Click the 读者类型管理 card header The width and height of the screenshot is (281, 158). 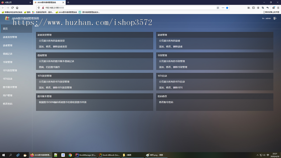coord(94,35)
